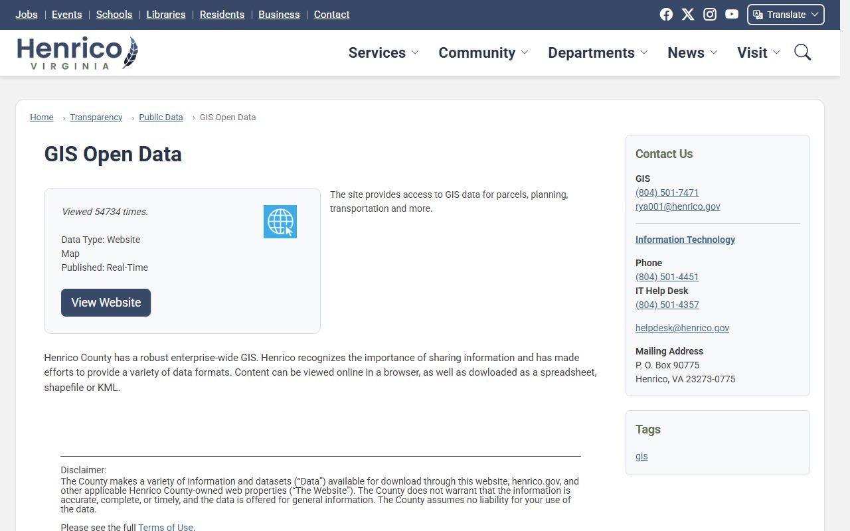Call GIS phone (804) 501-7471
Screen dimensions: 850x531
pyautogui.click(x=667, y=192)
